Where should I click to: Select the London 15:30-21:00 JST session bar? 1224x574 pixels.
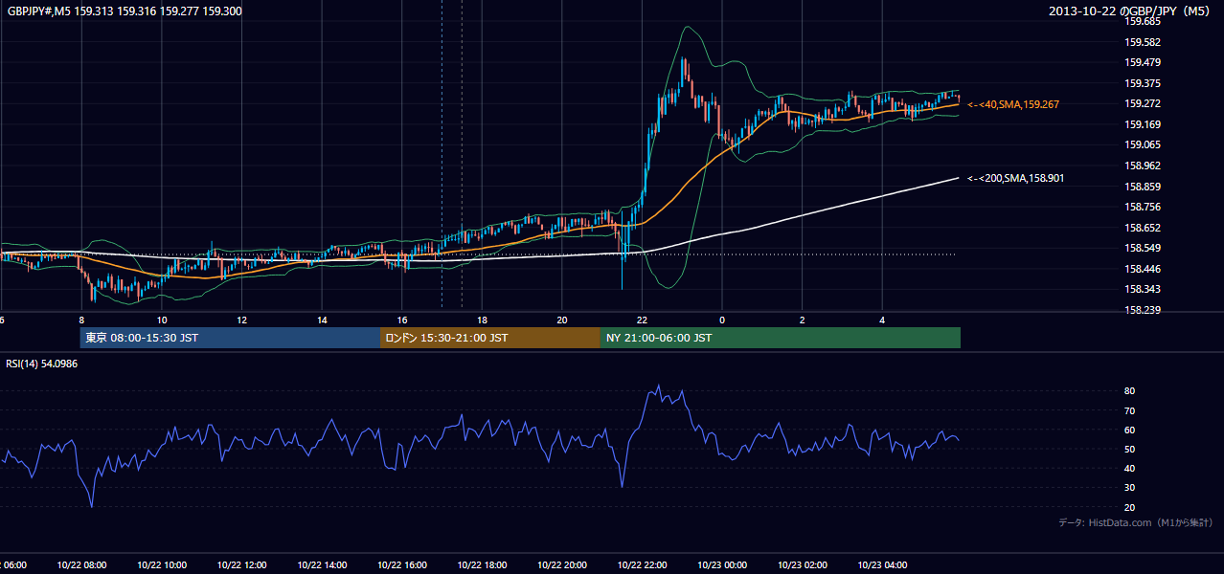tap(490, 338)
